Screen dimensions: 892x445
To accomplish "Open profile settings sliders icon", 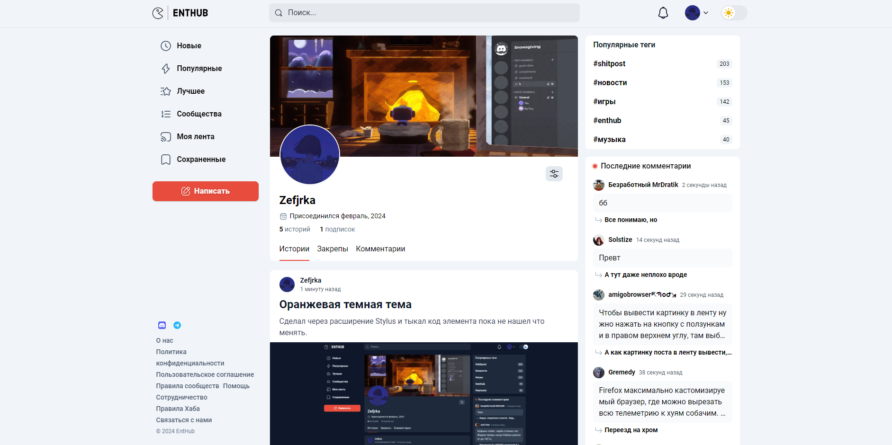I will coord(554,174).
